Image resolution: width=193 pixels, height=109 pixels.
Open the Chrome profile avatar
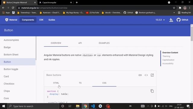point(185,8)
